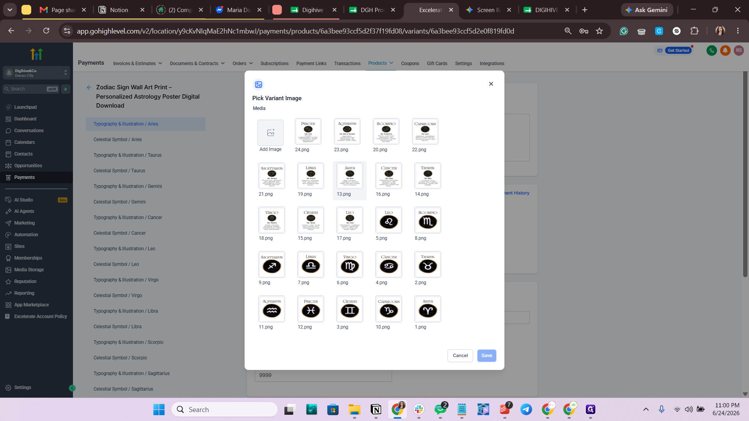
Task: Click the Ask Gemini button
Action: [647, 10]
